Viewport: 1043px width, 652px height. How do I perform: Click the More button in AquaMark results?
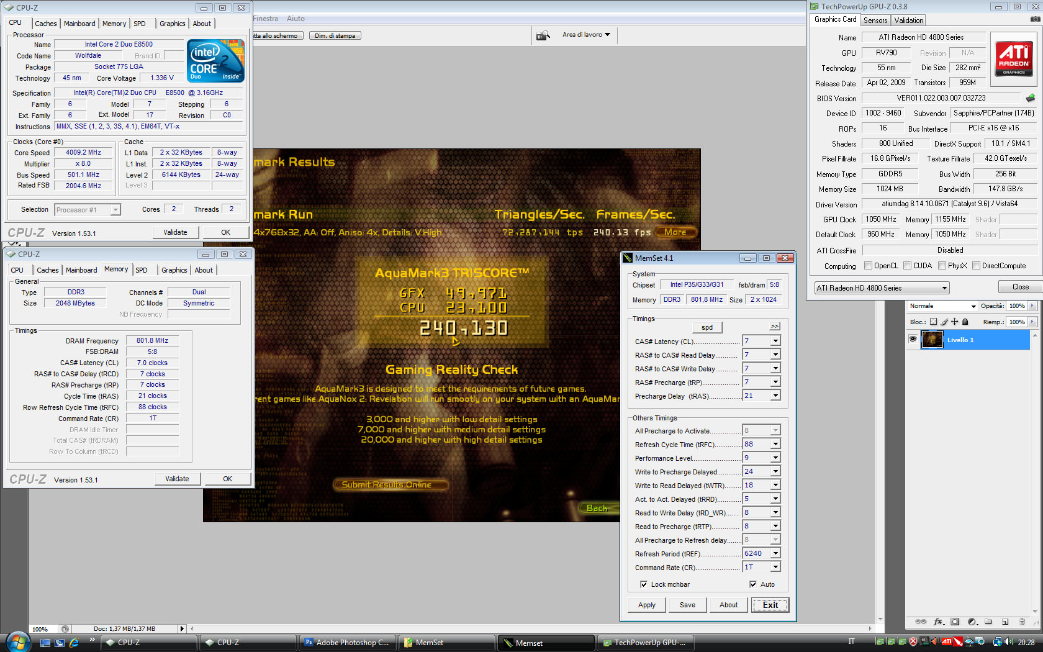click(x=675, y=232)
